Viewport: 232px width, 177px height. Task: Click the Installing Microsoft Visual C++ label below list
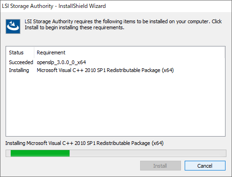coord(84,143)
